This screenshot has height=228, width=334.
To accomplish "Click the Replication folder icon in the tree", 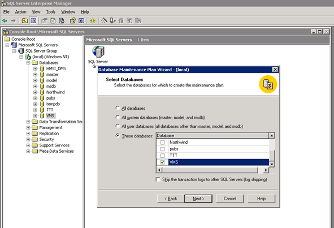I will 34,134.
